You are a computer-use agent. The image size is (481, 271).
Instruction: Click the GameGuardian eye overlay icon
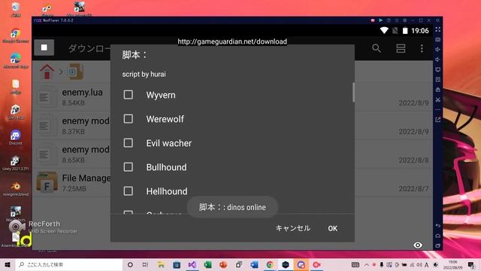pyautogui.click(x=418, y=245)
